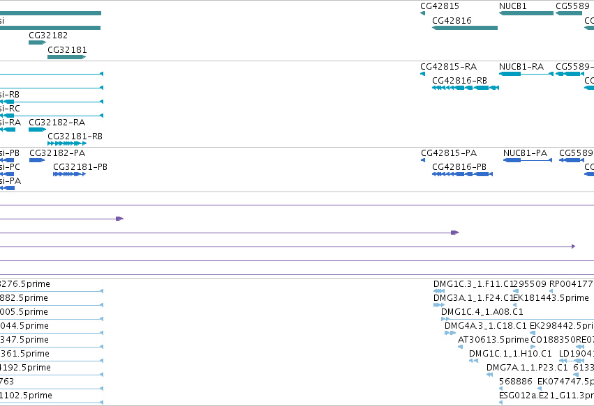Select transcript CG32182-RA
This screenshot has width=594, height=406.
[57, 123]
